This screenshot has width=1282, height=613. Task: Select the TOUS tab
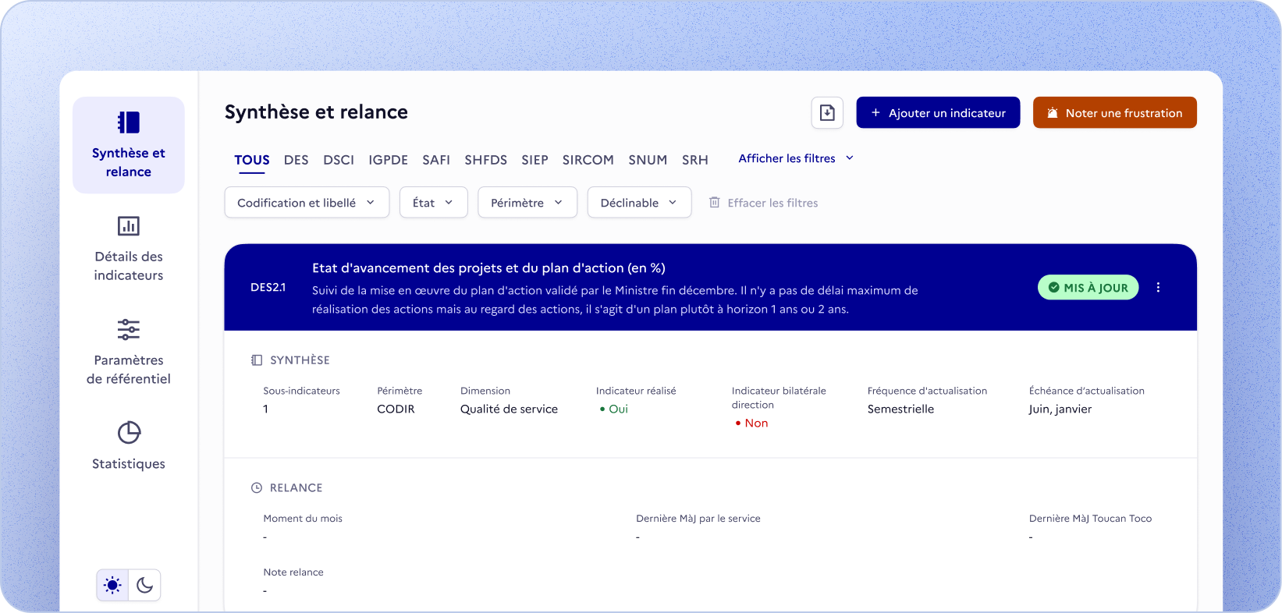pos(252,160)
